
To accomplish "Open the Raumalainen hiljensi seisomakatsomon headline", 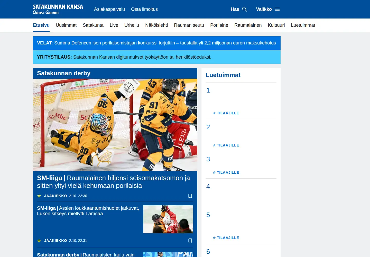I will coord(114,182).
